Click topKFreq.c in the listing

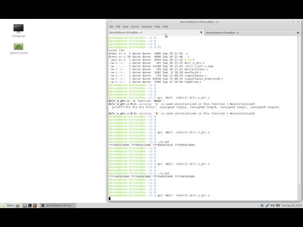click(193, 82)
